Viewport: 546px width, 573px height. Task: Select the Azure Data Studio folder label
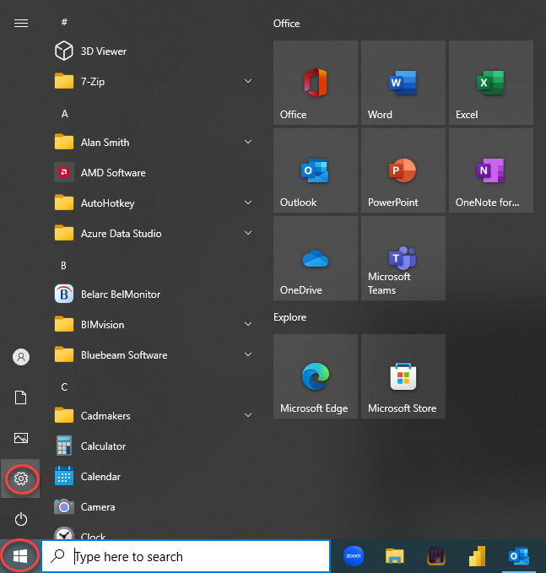(x=121, y=234)
